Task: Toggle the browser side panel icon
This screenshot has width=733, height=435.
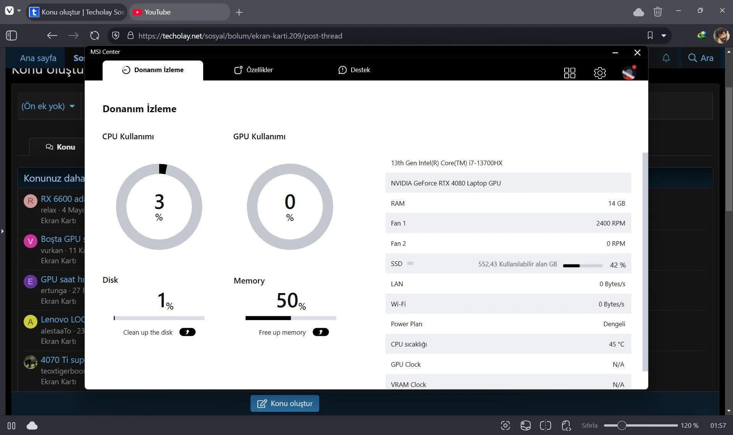Action: pos(11,35)
